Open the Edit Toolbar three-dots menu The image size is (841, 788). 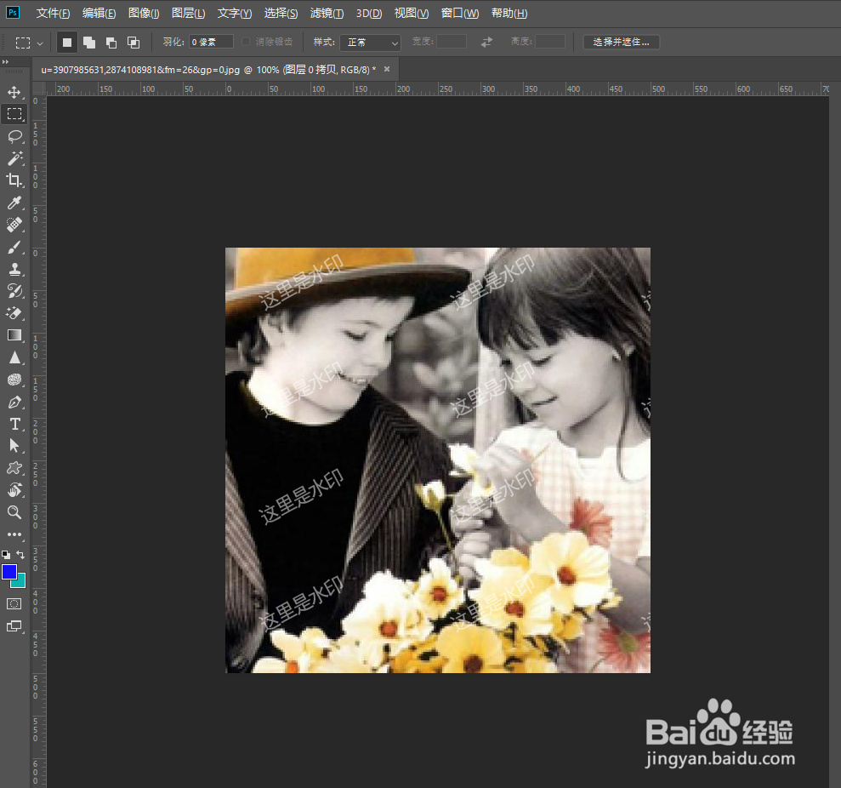click(14, 534)
